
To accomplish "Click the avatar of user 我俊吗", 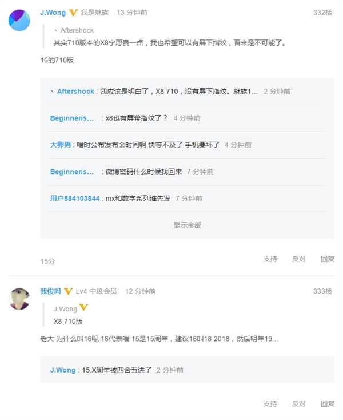I will 19,299.
